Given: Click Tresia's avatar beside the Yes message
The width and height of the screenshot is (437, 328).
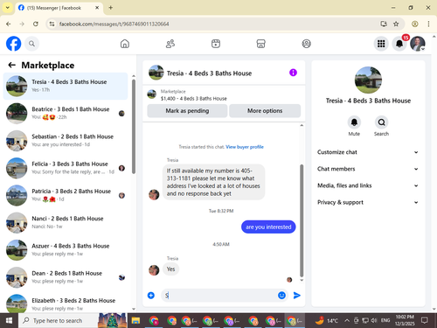Looking at the screenshot, I should pyautogui.click(x=154, y=270).
